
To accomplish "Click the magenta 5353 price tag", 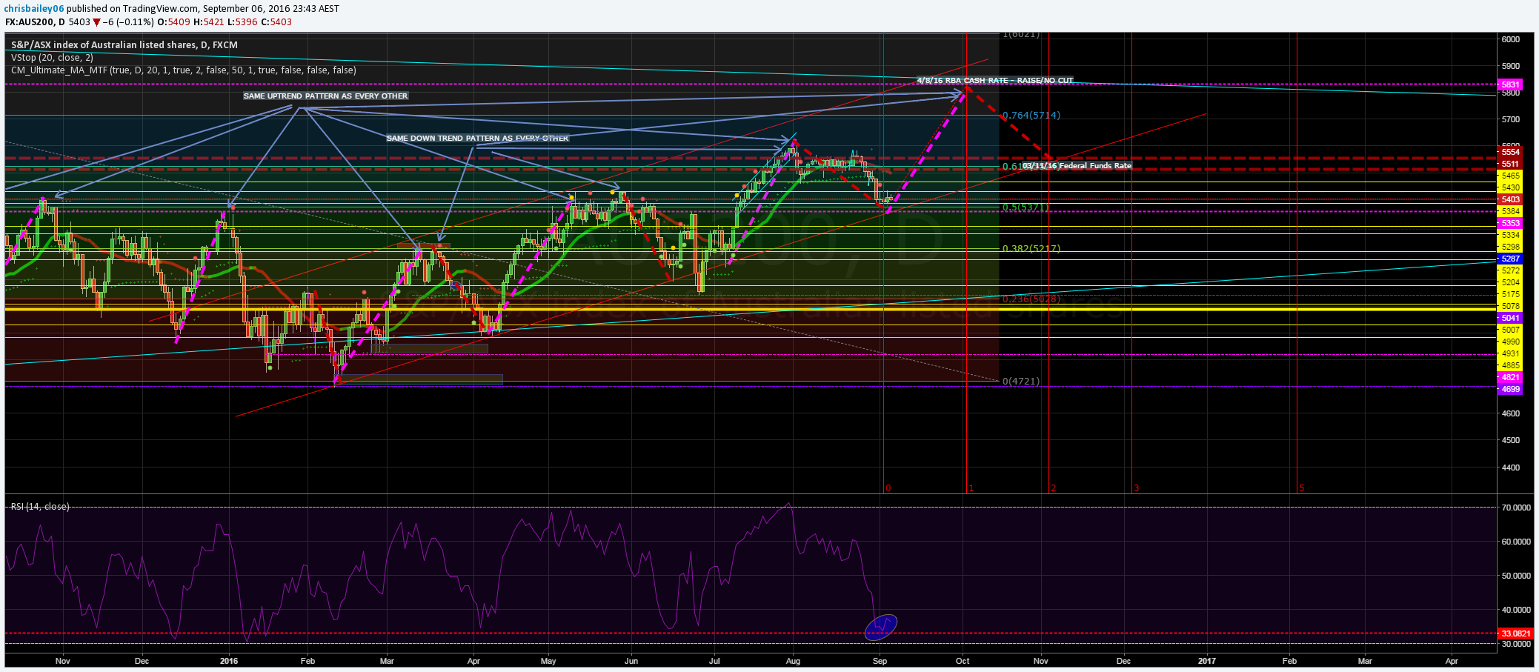I will pyautogui.click(x=1511, y=223).
